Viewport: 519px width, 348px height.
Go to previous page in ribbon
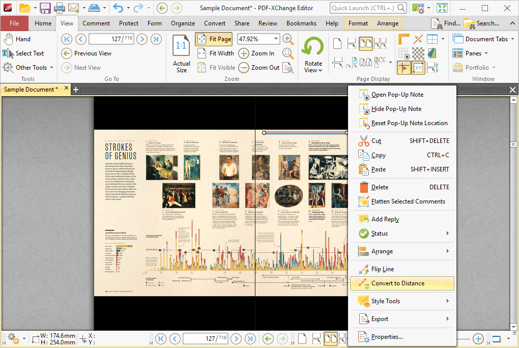click(80, 39)
